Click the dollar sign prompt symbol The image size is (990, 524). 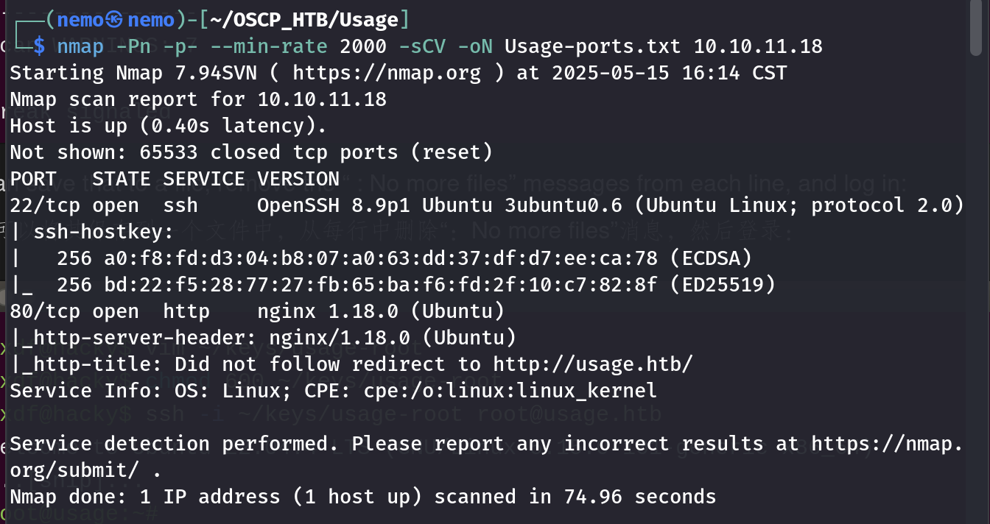[39, 46]
